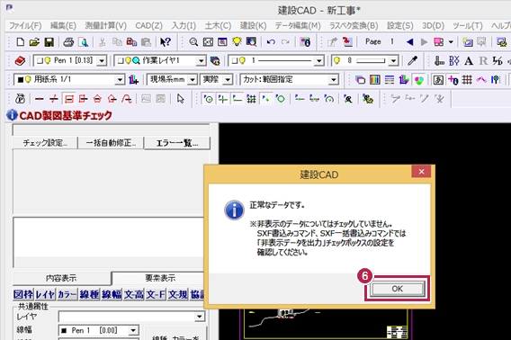Click the light bulb display icon in the top toolbar

pos(237,42)
